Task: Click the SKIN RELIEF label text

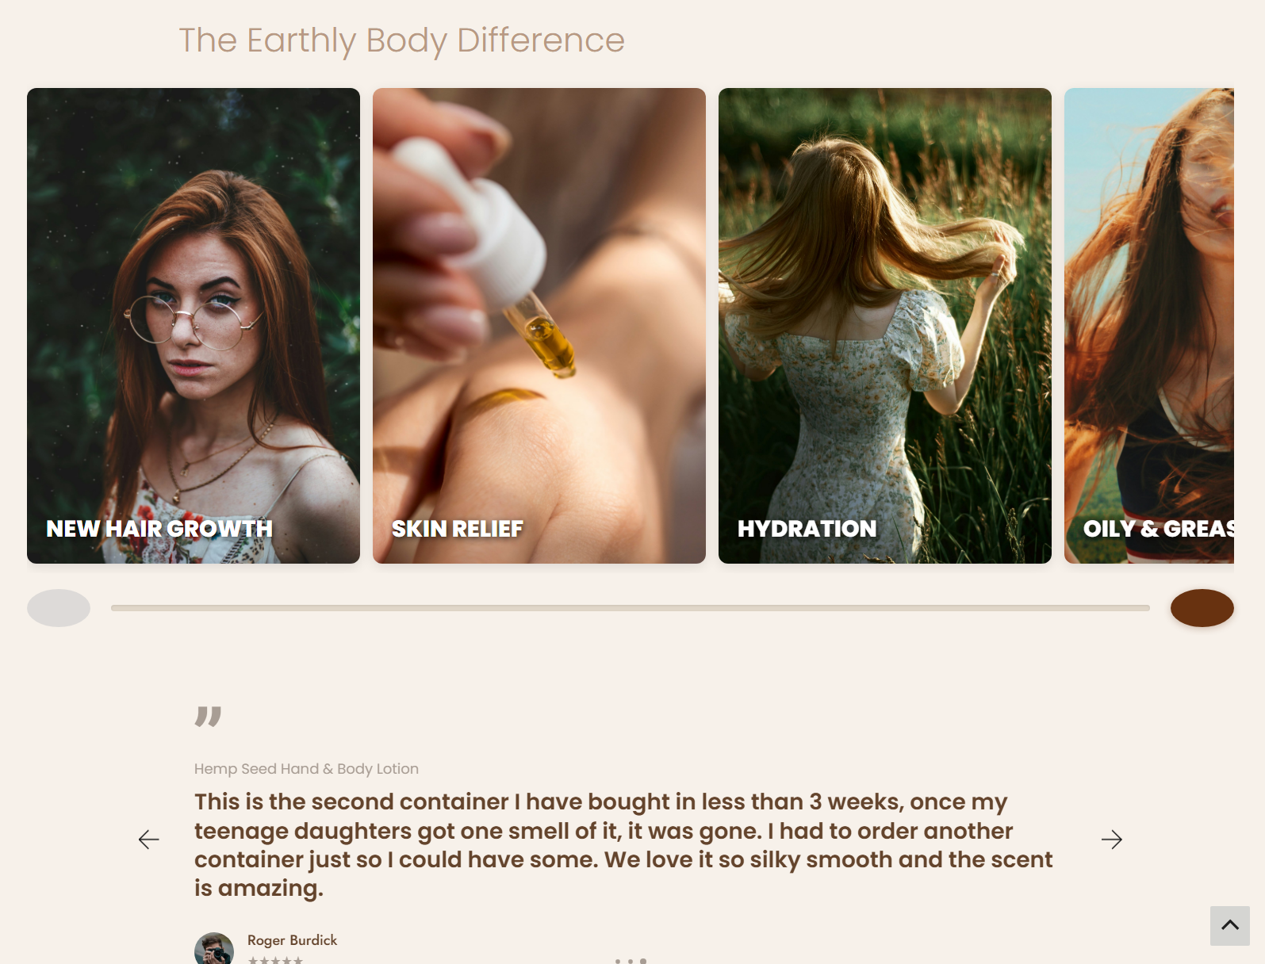Action: pos(458,529)
